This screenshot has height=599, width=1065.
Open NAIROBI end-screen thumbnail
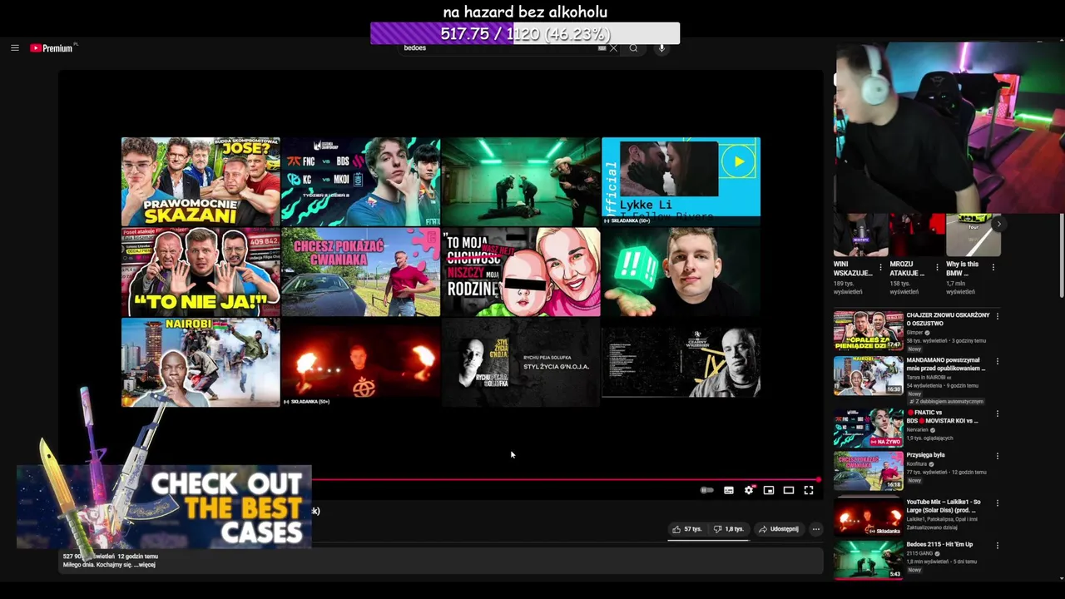201,362
